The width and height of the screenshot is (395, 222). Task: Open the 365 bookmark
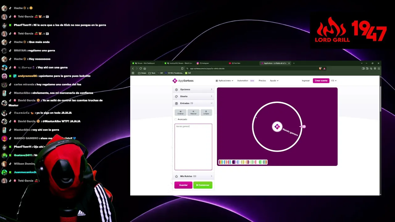(160, 73)
